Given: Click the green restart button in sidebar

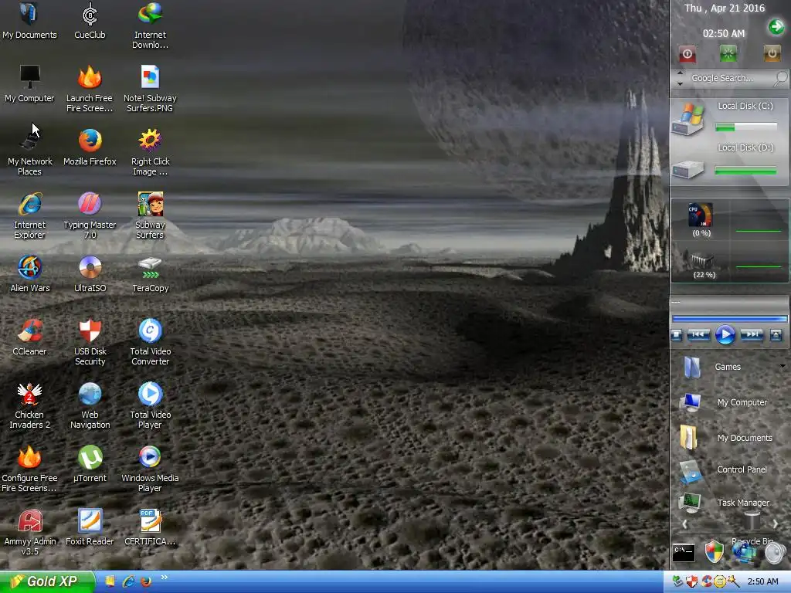Looking at the screenshot, I should pos(728,53).
